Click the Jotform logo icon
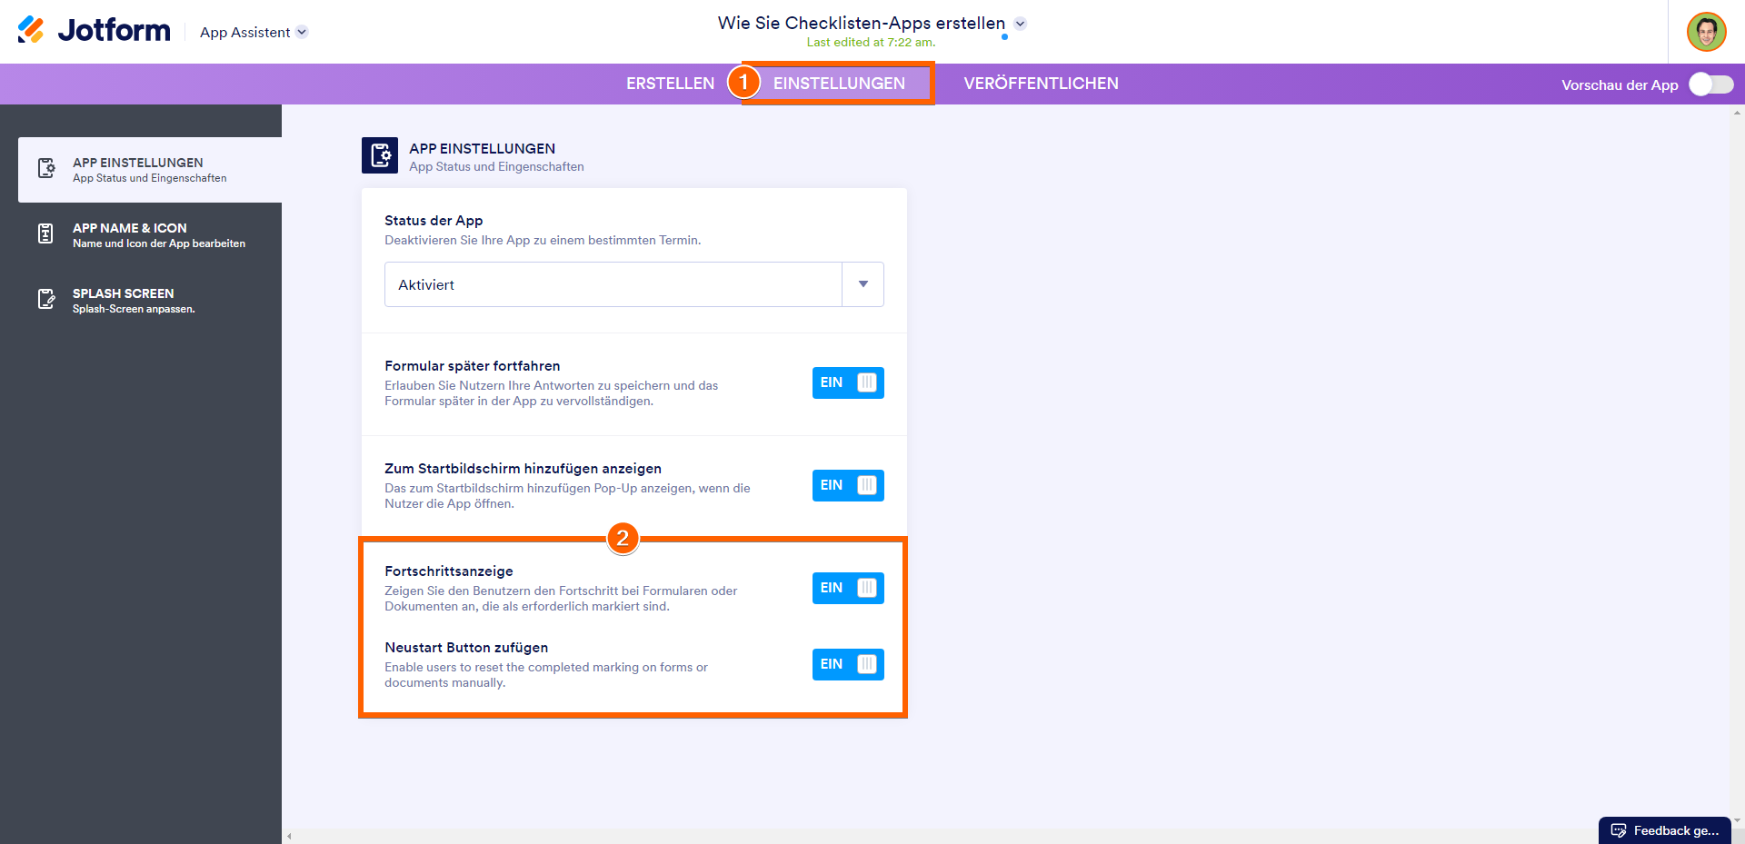 pos(31,30)
